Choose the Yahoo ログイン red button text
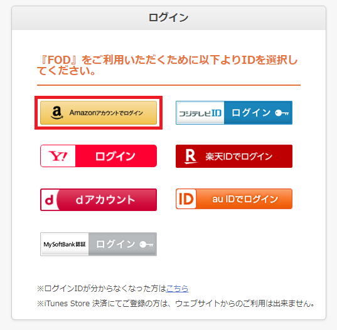This screenshot has width=337, height=330. 115,156
